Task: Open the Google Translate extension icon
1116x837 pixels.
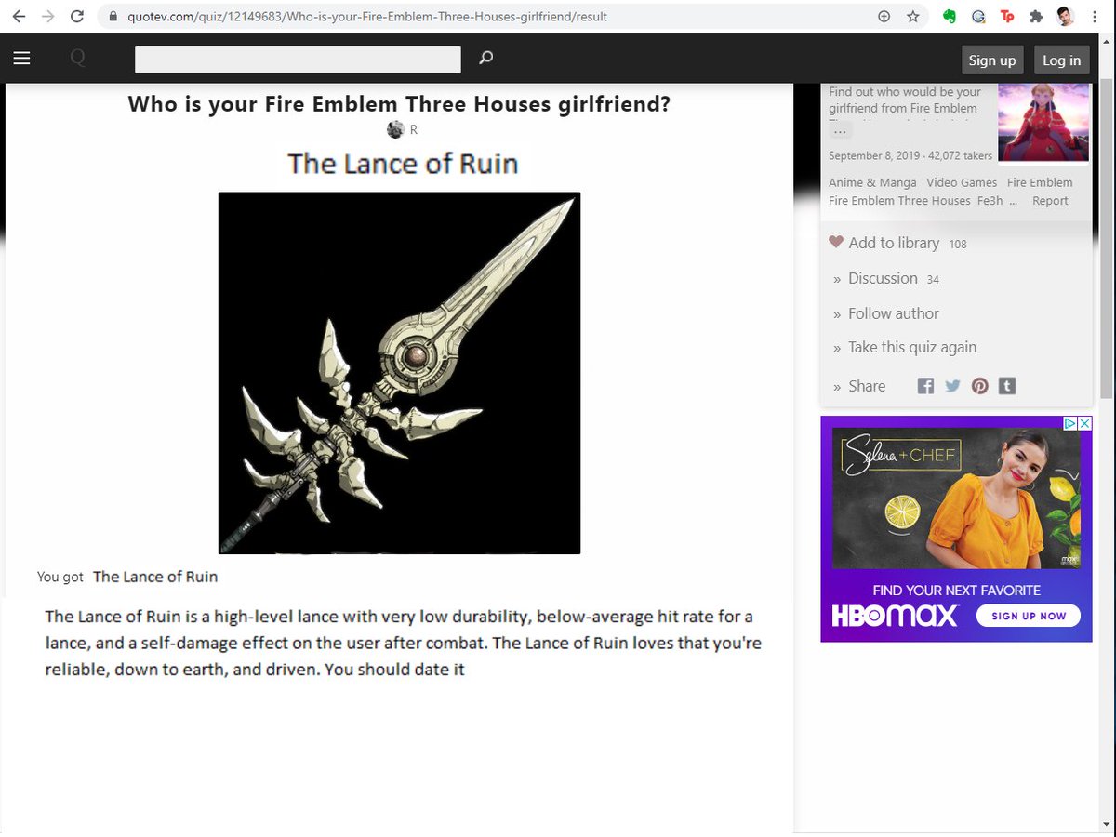Action: [x=978, y=17]
